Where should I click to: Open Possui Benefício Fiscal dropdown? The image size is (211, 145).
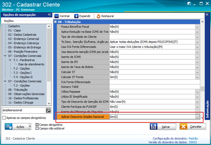click(x=197, y=27)
